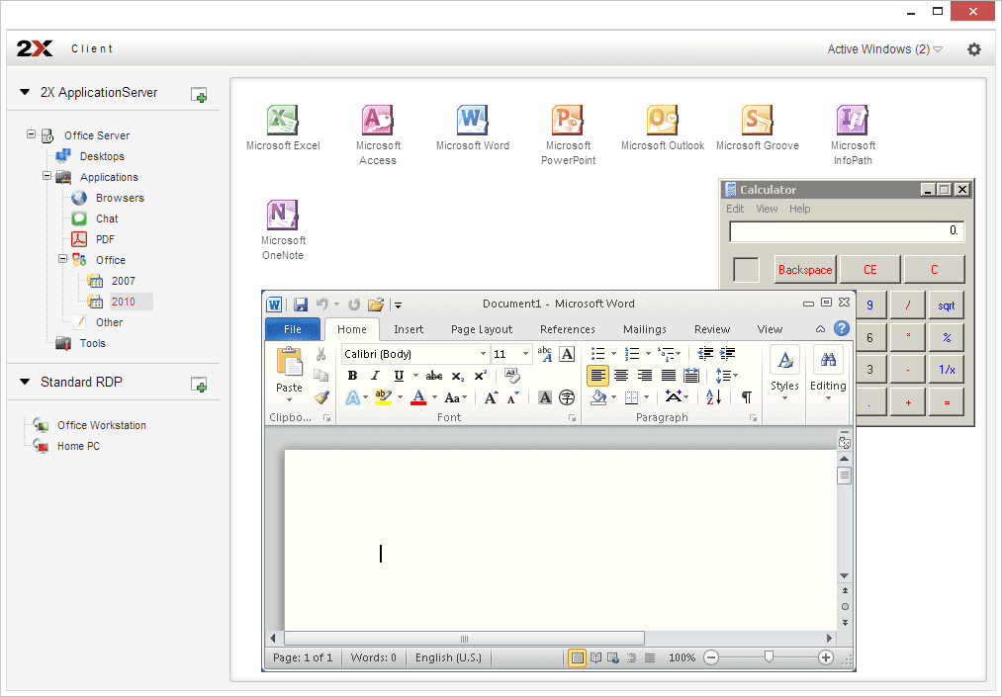Click the add icon beside Standard RDP
The image size is (1002, 697).
(x=199, y=385)
